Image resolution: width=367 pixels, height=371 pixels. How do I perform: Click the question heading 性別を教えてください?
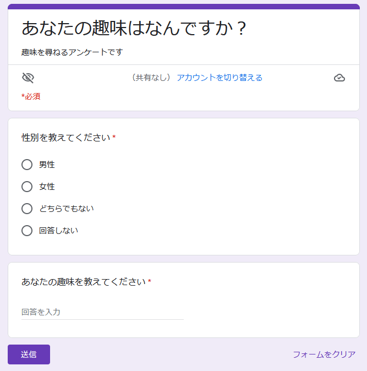click(x=66, y=138)
